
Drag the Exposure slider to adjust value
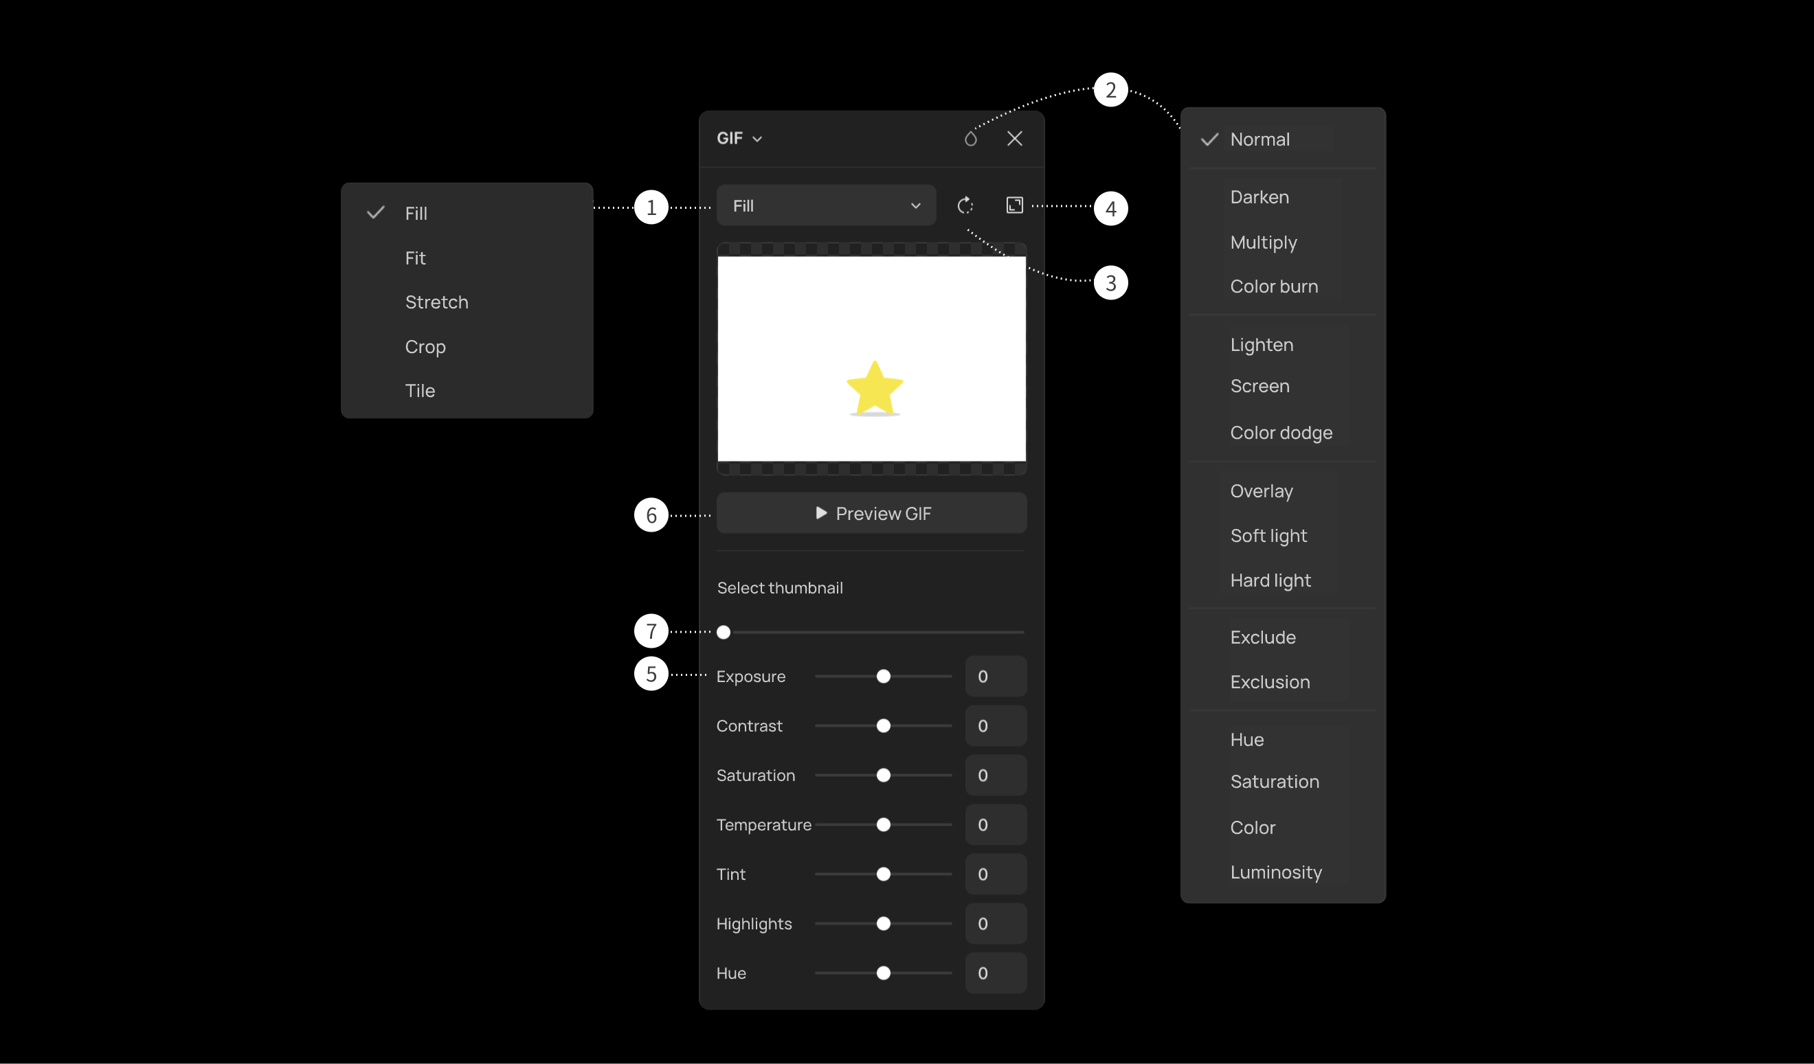[x=883, y=675]
